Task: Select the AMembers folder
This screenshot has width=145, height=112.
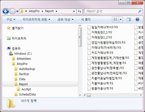Action: coord(24,59)
